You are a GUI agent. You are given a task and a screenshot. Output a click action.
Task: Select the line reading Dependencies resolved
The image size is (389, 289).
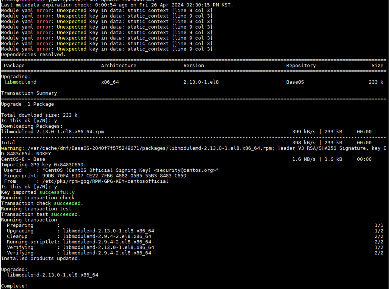tap(33, 54)
